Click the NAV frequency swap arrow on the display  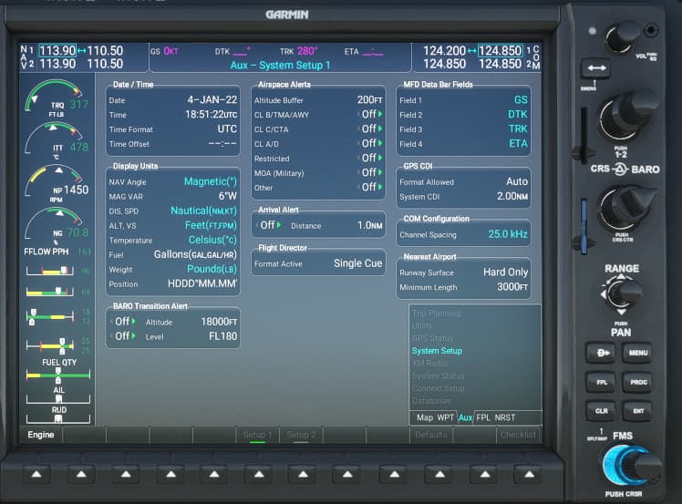click(x=81, y=51)
